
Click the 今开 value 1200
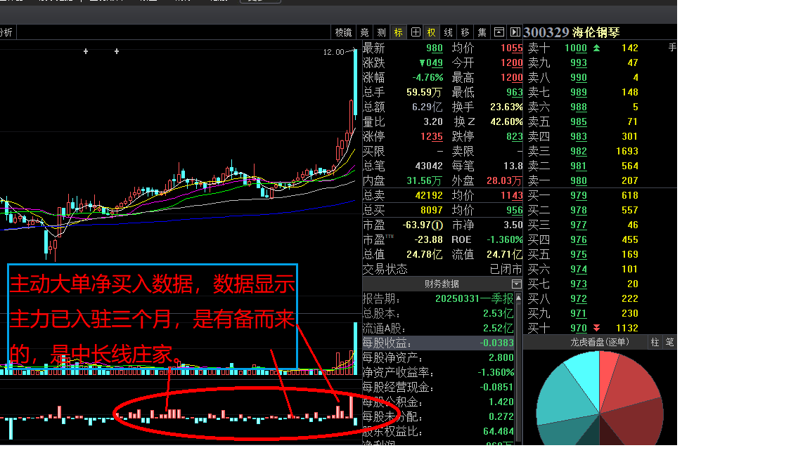click(x=511, y=63)
